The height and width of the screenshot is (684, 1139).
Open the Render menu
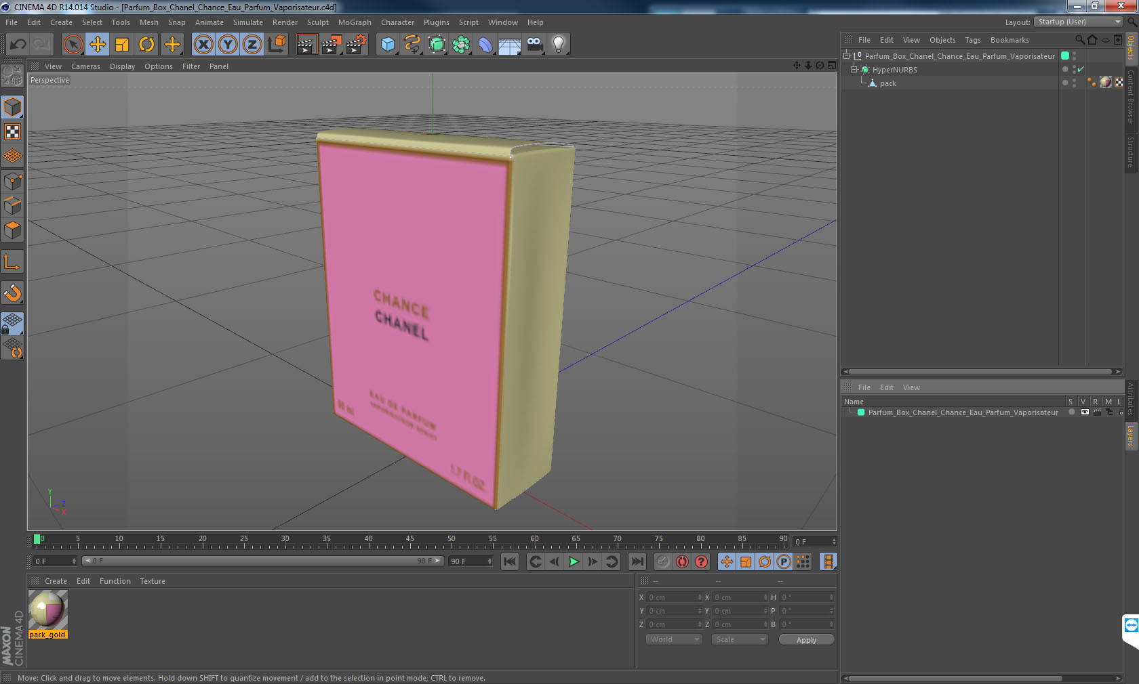[285, 22]
